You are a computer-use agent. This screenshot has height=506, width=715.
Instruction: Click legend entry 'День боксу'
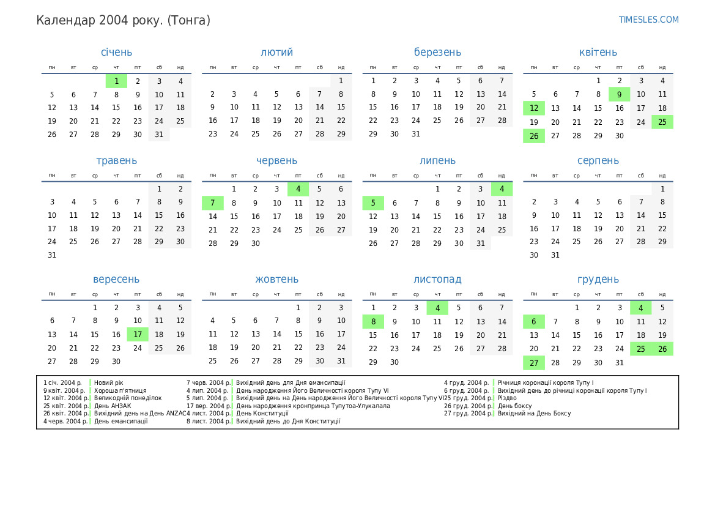[x=515, y=406]
